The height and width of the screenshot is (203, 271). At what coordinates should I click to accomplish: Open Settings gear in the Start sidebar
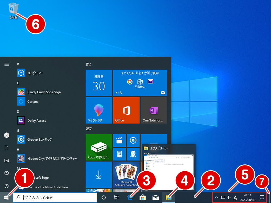pyautogui.click(x=7, y=173)
